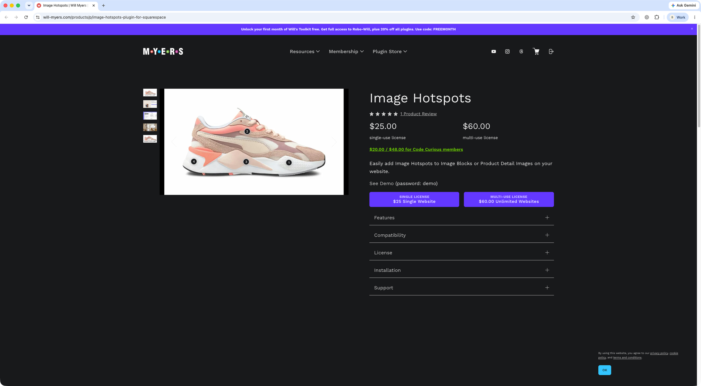Expand the Compatibility accordion
Image resolution: width=701 pixels, height=386 pixels.
pos(462,235)
